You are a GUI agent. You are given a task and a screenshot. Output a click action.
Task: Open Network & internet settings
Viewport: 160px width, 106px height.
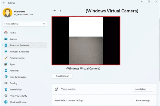pyautogui.click(x=25, y=51)
